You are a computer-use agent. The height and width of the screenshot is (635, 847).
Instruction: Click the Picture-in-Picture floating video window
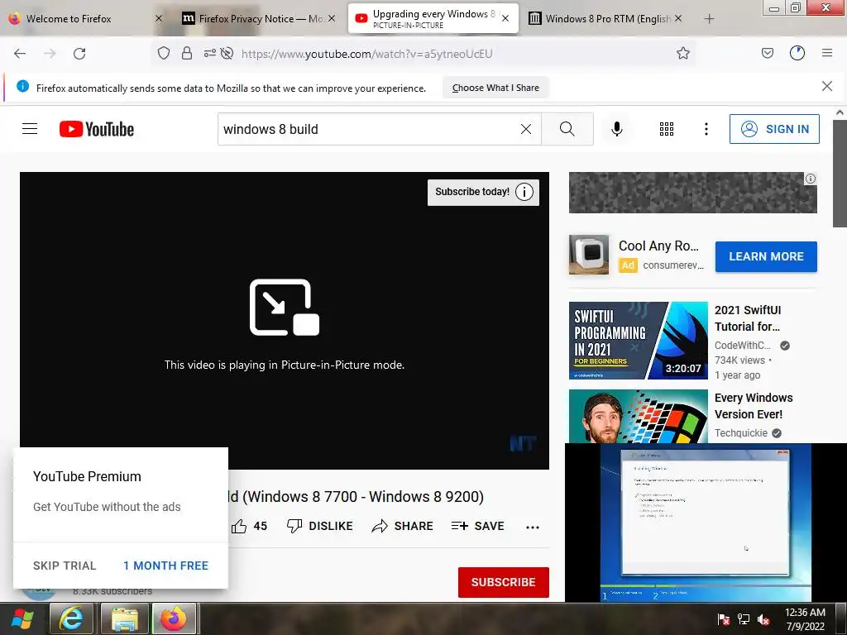pyautogui.click(x=706, y=523)
